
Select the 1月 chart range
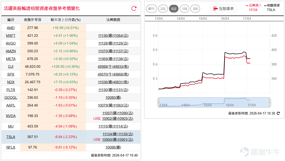185,9
